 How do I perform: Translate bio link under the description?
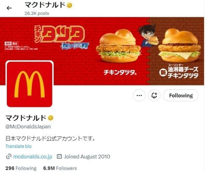(x=18, y=146)
